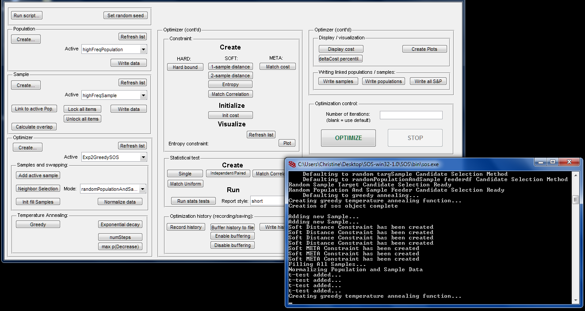Click the console scrollbar down arrow
This screenshot has height=311, width=585.
tap(576, 300)
